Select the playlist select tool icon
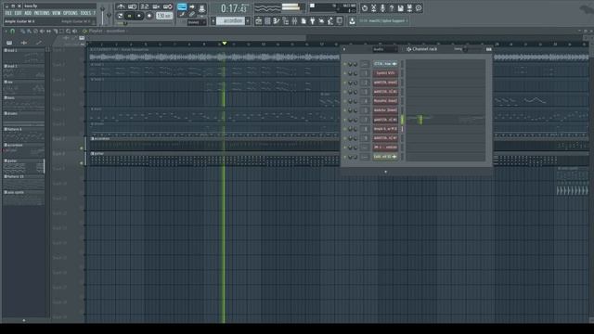594x334 pixels. coord(62,31)
